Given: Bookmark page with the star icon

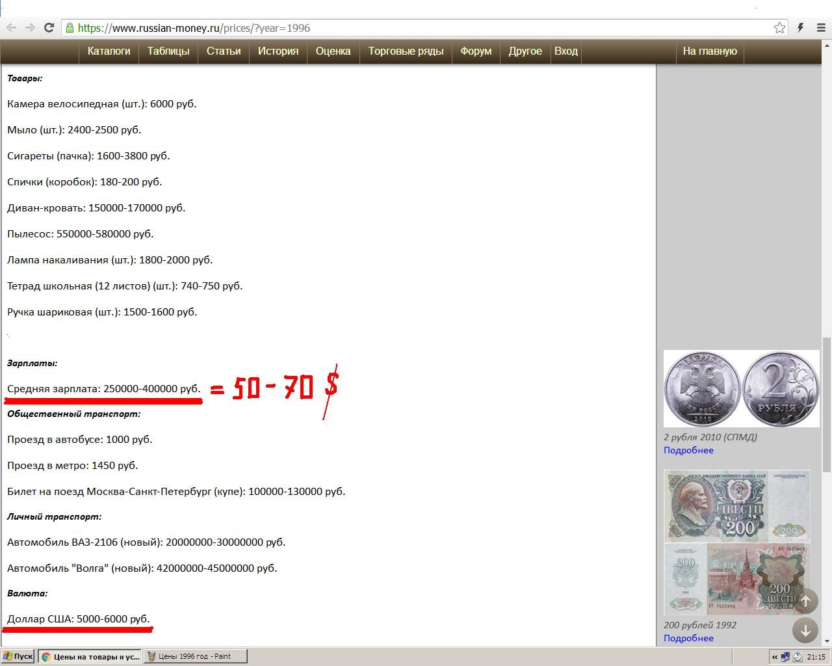Looking at the screenshot, I should 779,27.
